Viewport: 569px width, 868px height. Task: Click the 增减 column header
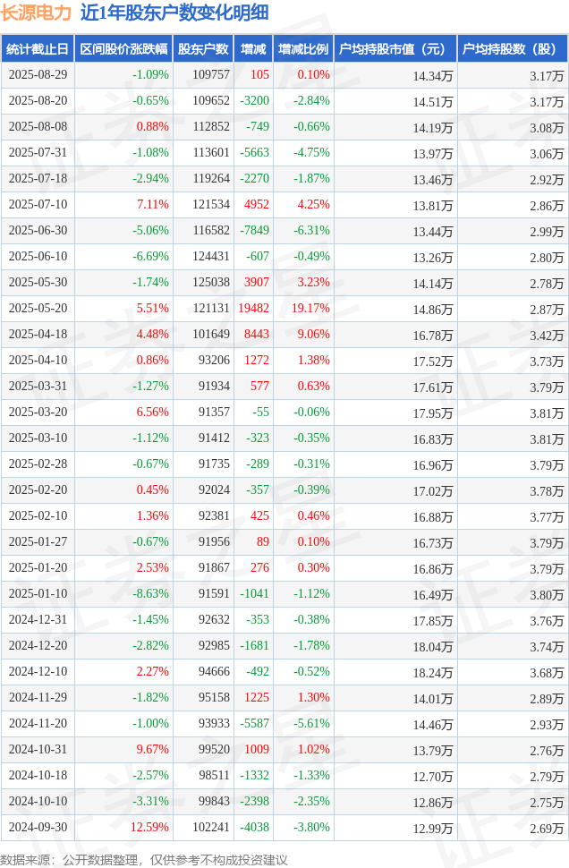point(253,49)
